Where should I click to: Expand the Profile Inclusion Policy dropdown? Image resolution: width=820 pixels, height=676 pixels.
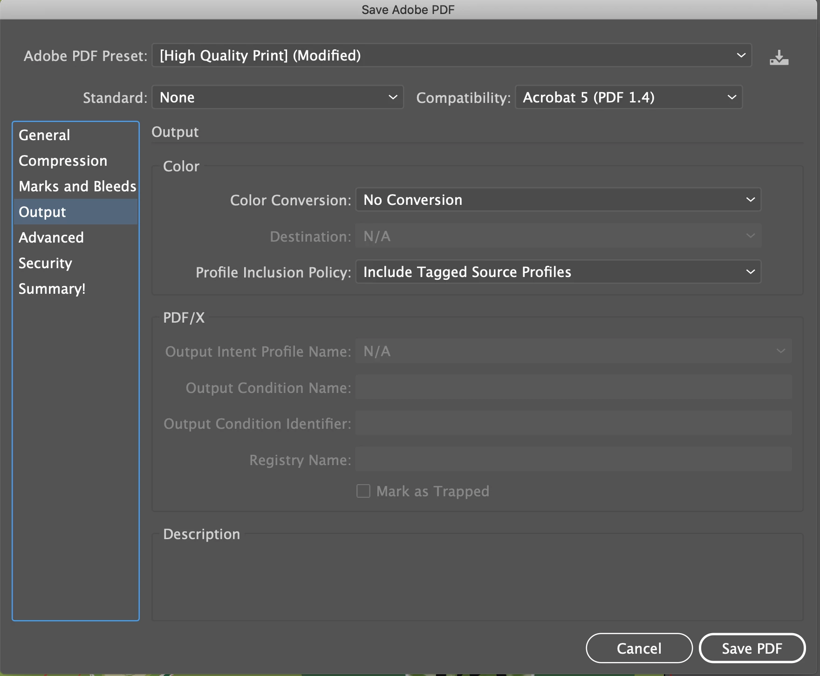558,272
